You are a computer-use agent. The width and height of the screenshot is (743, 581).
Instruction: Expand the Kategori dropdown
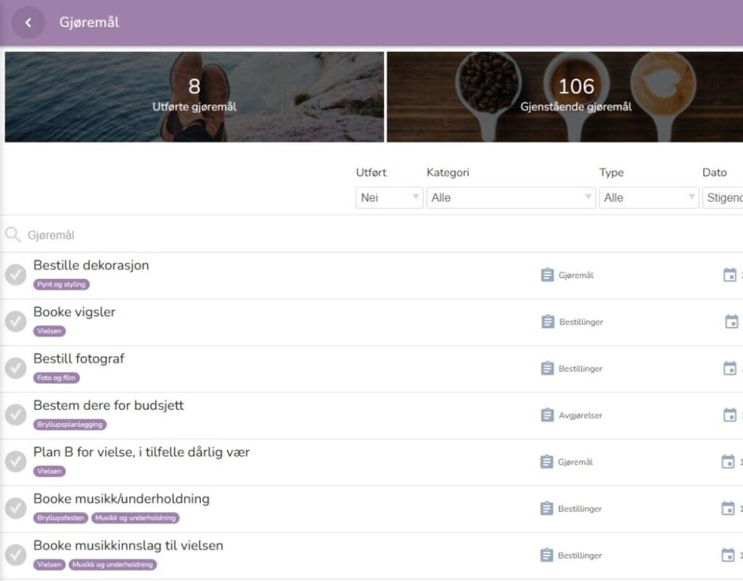(x=511, y=198)
